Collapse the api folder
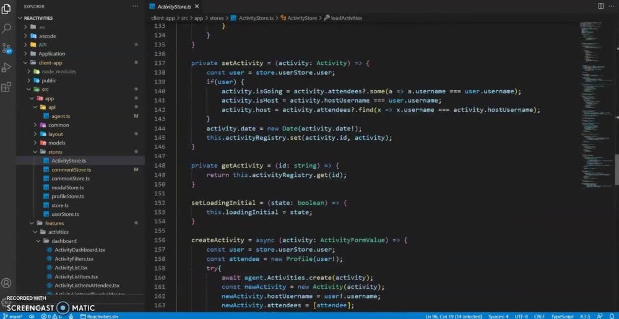The height and width of the screenshot is (319, 619). point(80,107)
